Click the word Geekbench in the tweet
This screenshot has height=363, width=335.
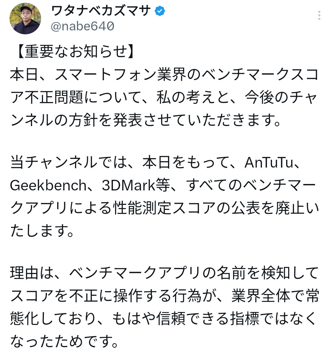48,186
